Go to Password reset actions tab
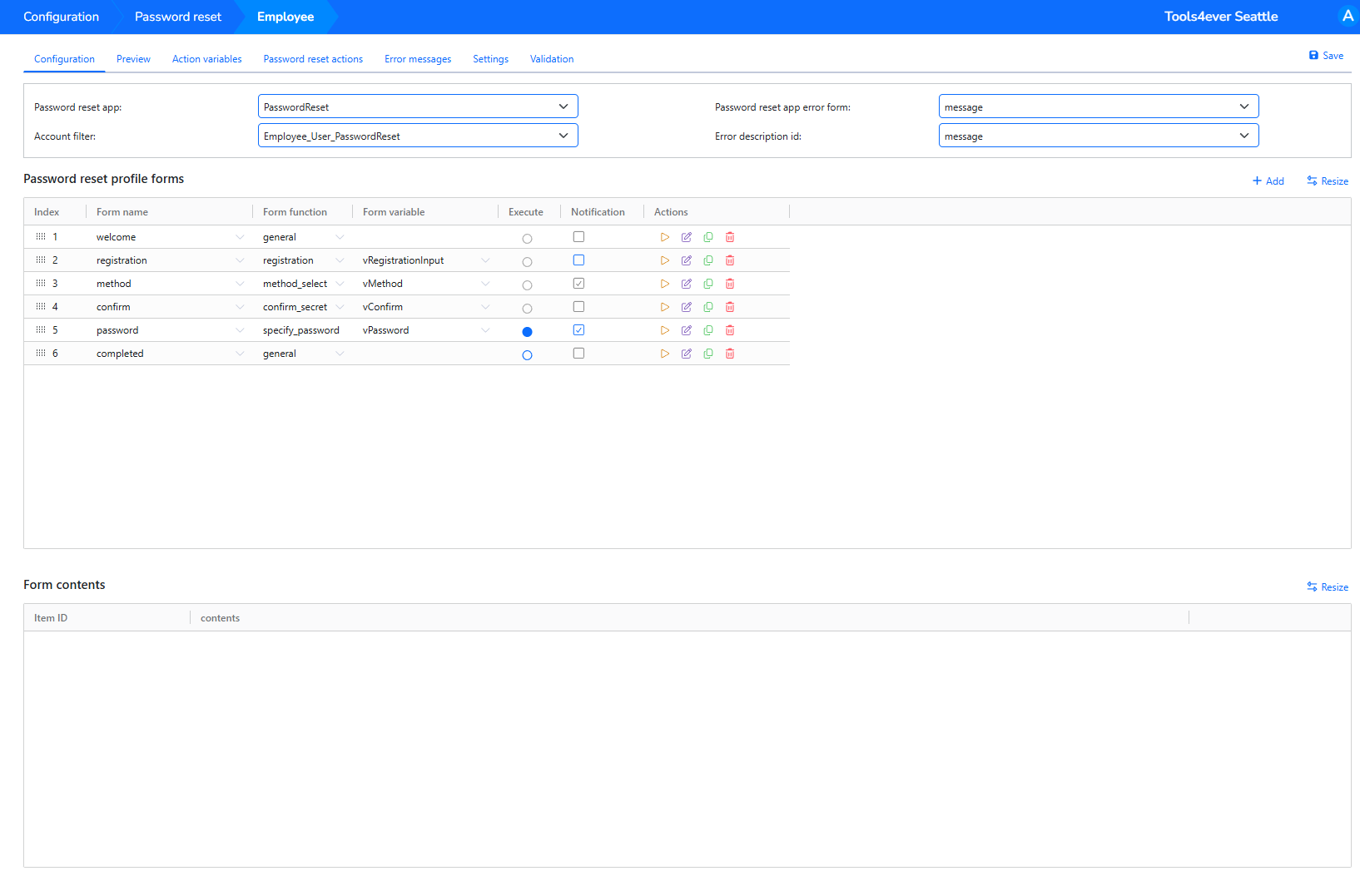The image size is (1360, 876). coord(313,59)
